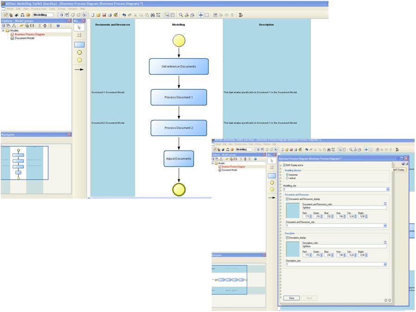Pick the blue rectangle shape in the dialog window palette
The width and height of the screenshot is (416, 312).
(x=272, y=176)
